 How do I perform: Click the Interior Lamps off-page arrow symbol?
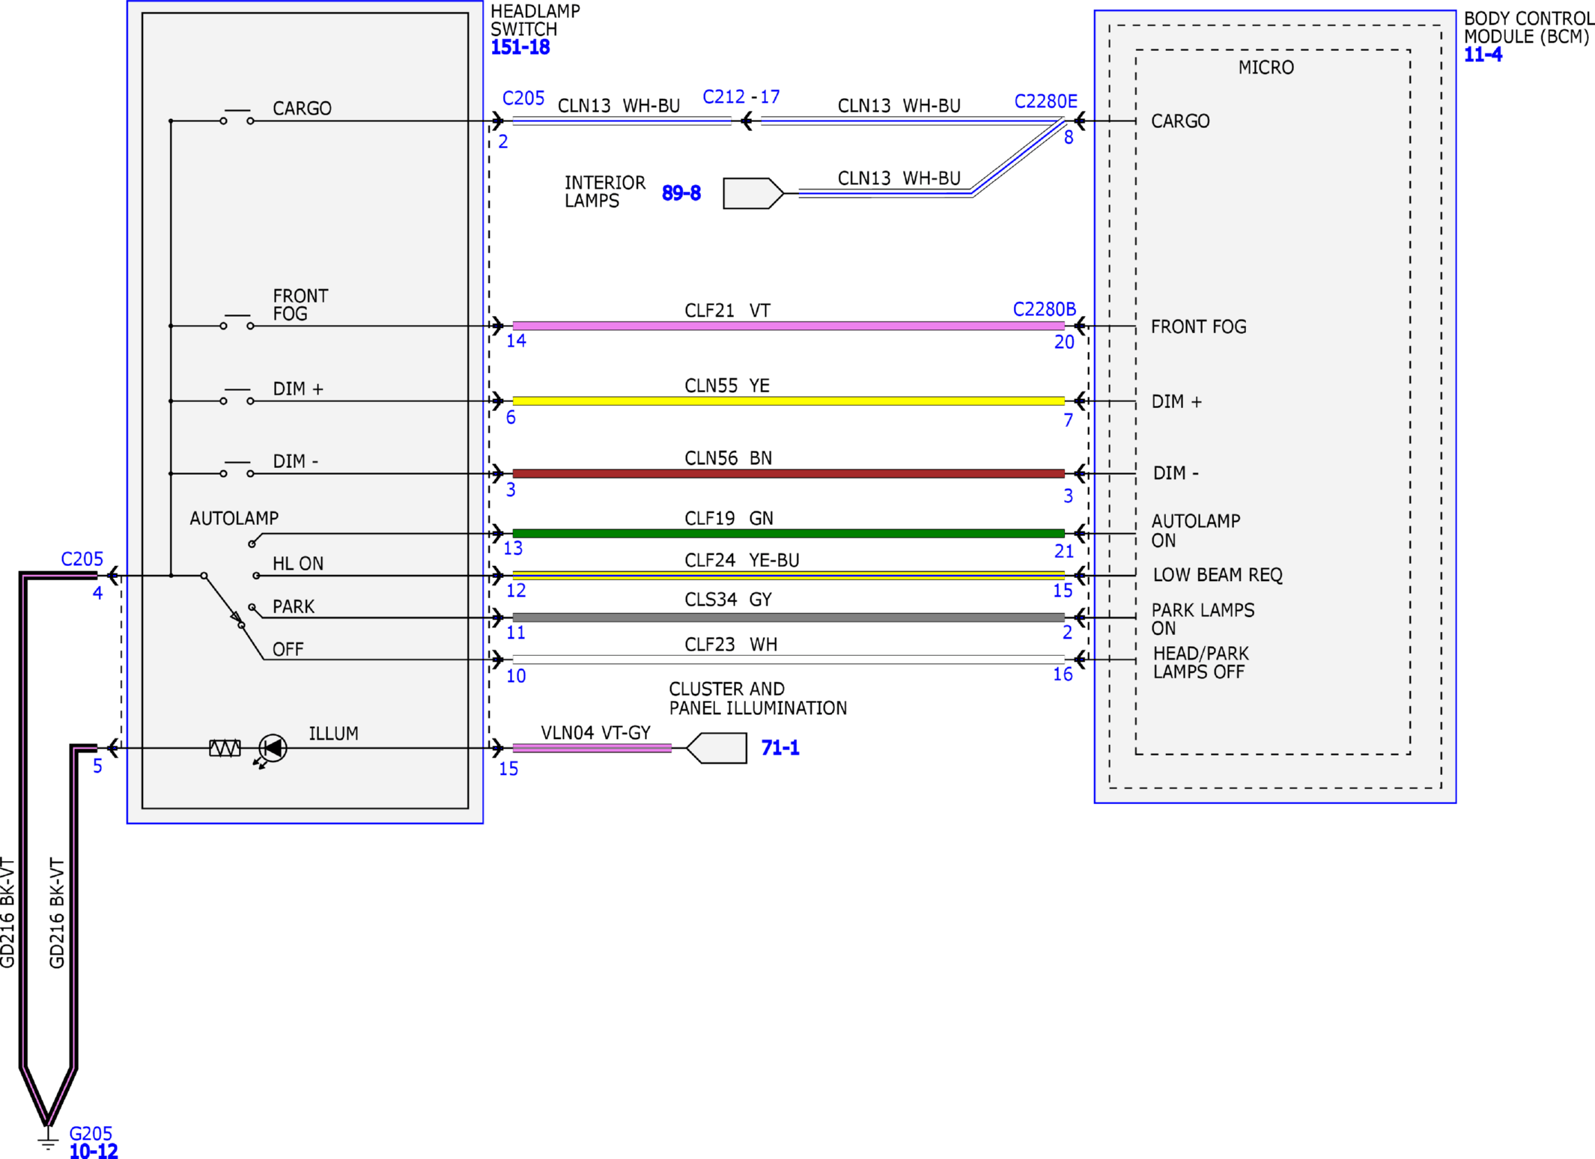[x=753, y=193]
